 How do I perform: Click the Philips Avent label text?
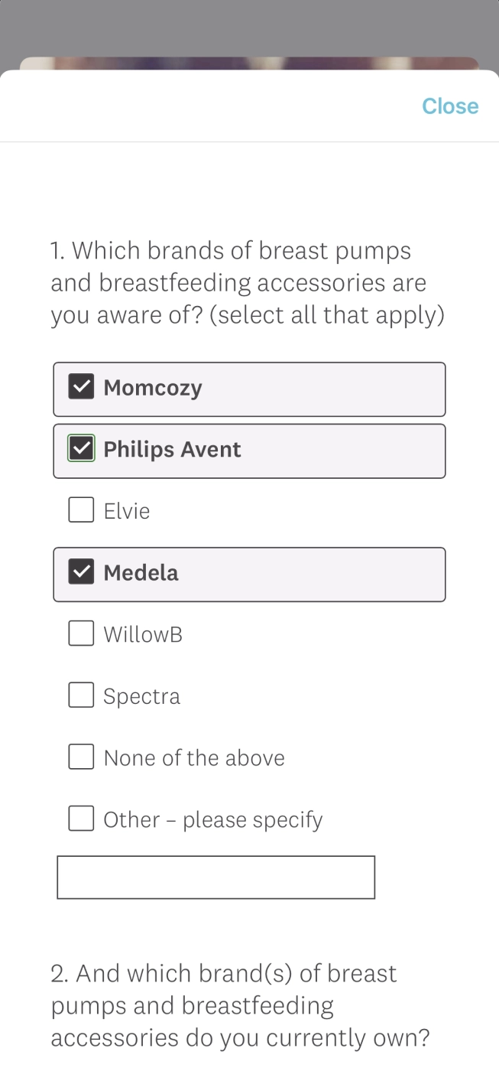tap(172, 449)
